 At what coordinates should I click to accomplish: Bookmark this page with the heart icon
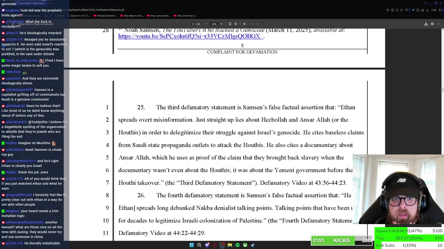[407, 10]
